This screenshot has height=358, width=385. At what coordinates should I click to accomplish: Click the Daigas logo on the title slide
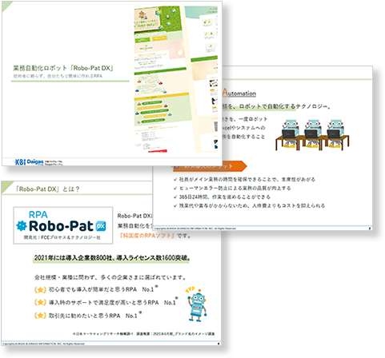pos(35,162)
